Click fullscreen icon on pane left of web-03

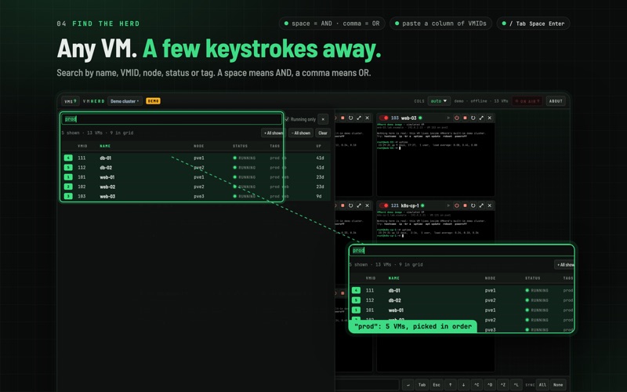(359, 118)
